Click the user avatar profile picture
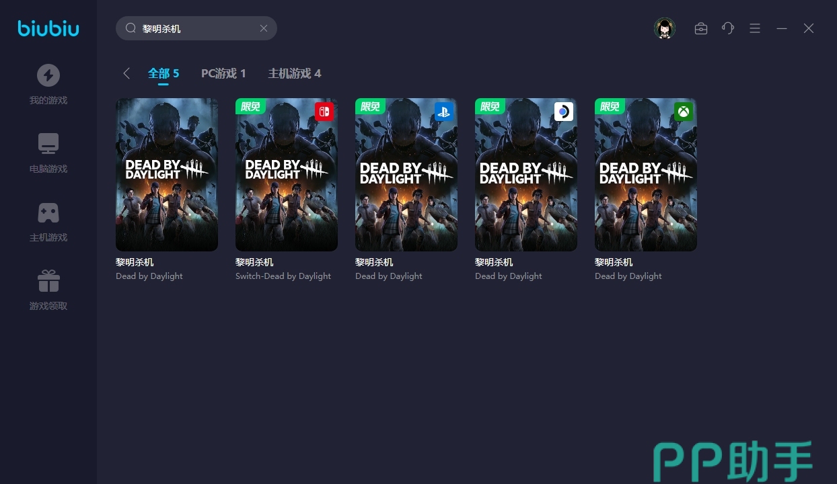 [664, 28]
